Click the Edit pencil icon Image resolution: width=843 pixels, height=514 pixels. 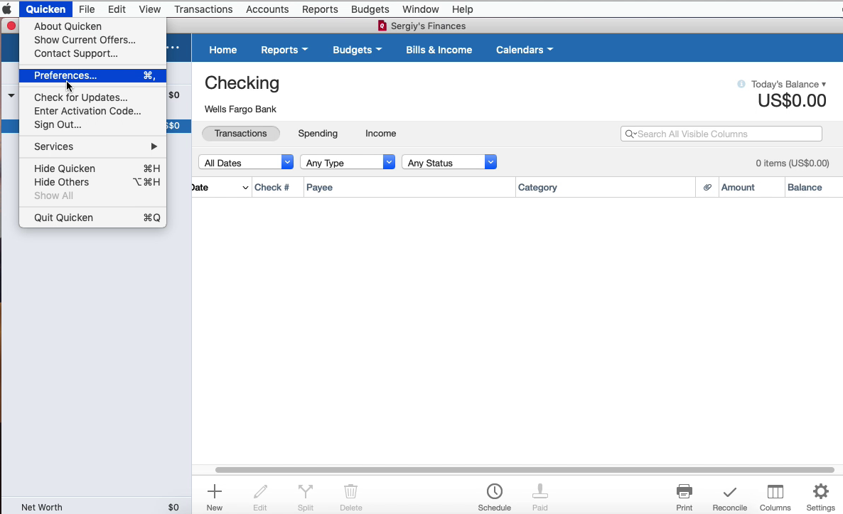(x=260, y=498)
